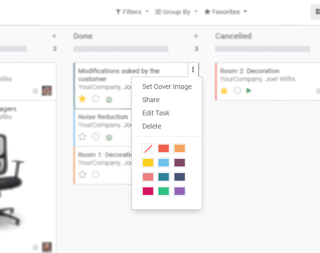Click the clock icon on Noise Reduction card
Image resolution: width=320 pixels, height=253 pixels.
96,137
